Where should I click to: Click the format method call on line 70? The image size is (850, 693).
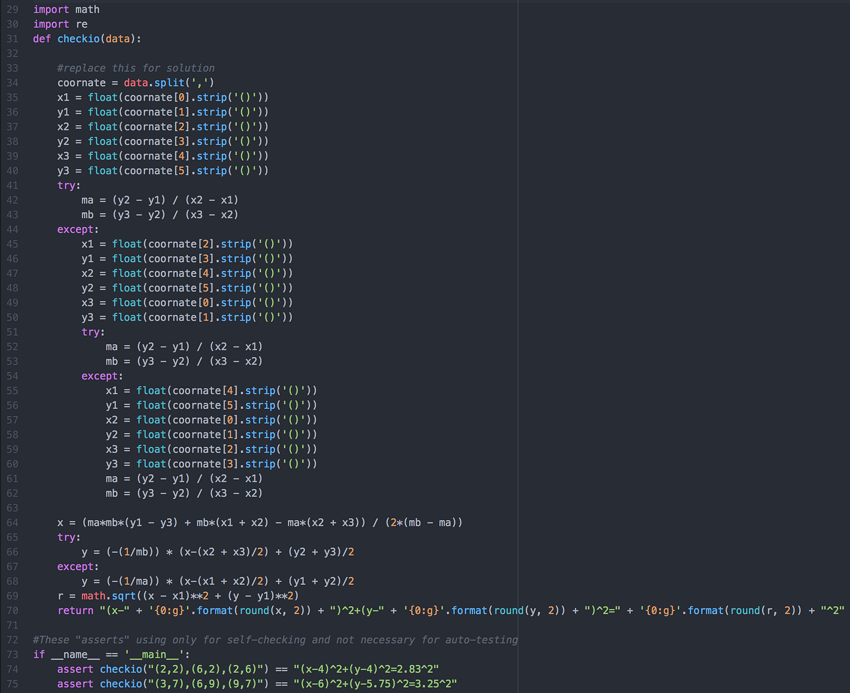216,610
